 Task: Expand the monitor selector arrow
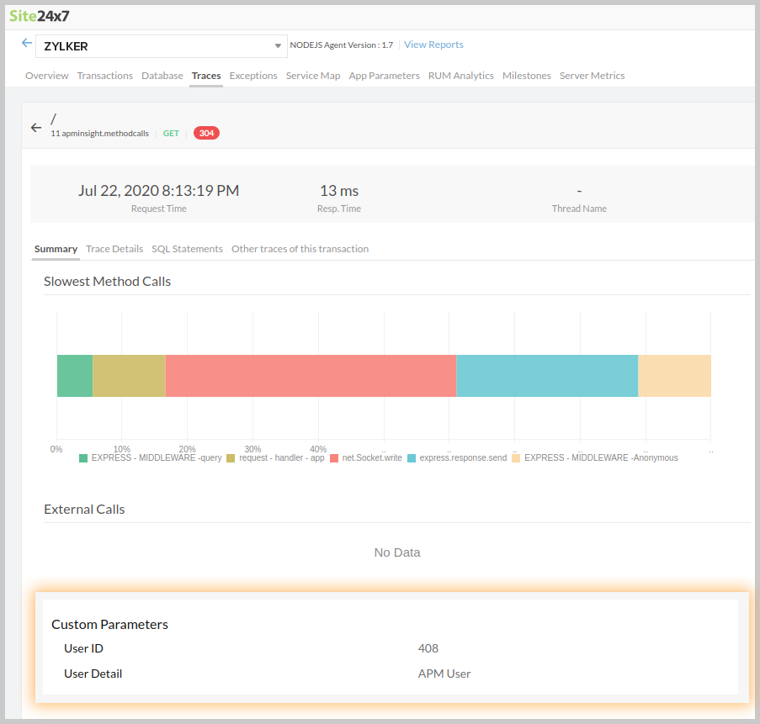tap(278, 45)
